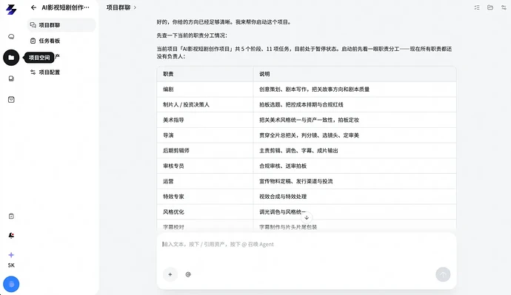
Task: Click the 字幕校对 table cell
Action: point(205,226)
